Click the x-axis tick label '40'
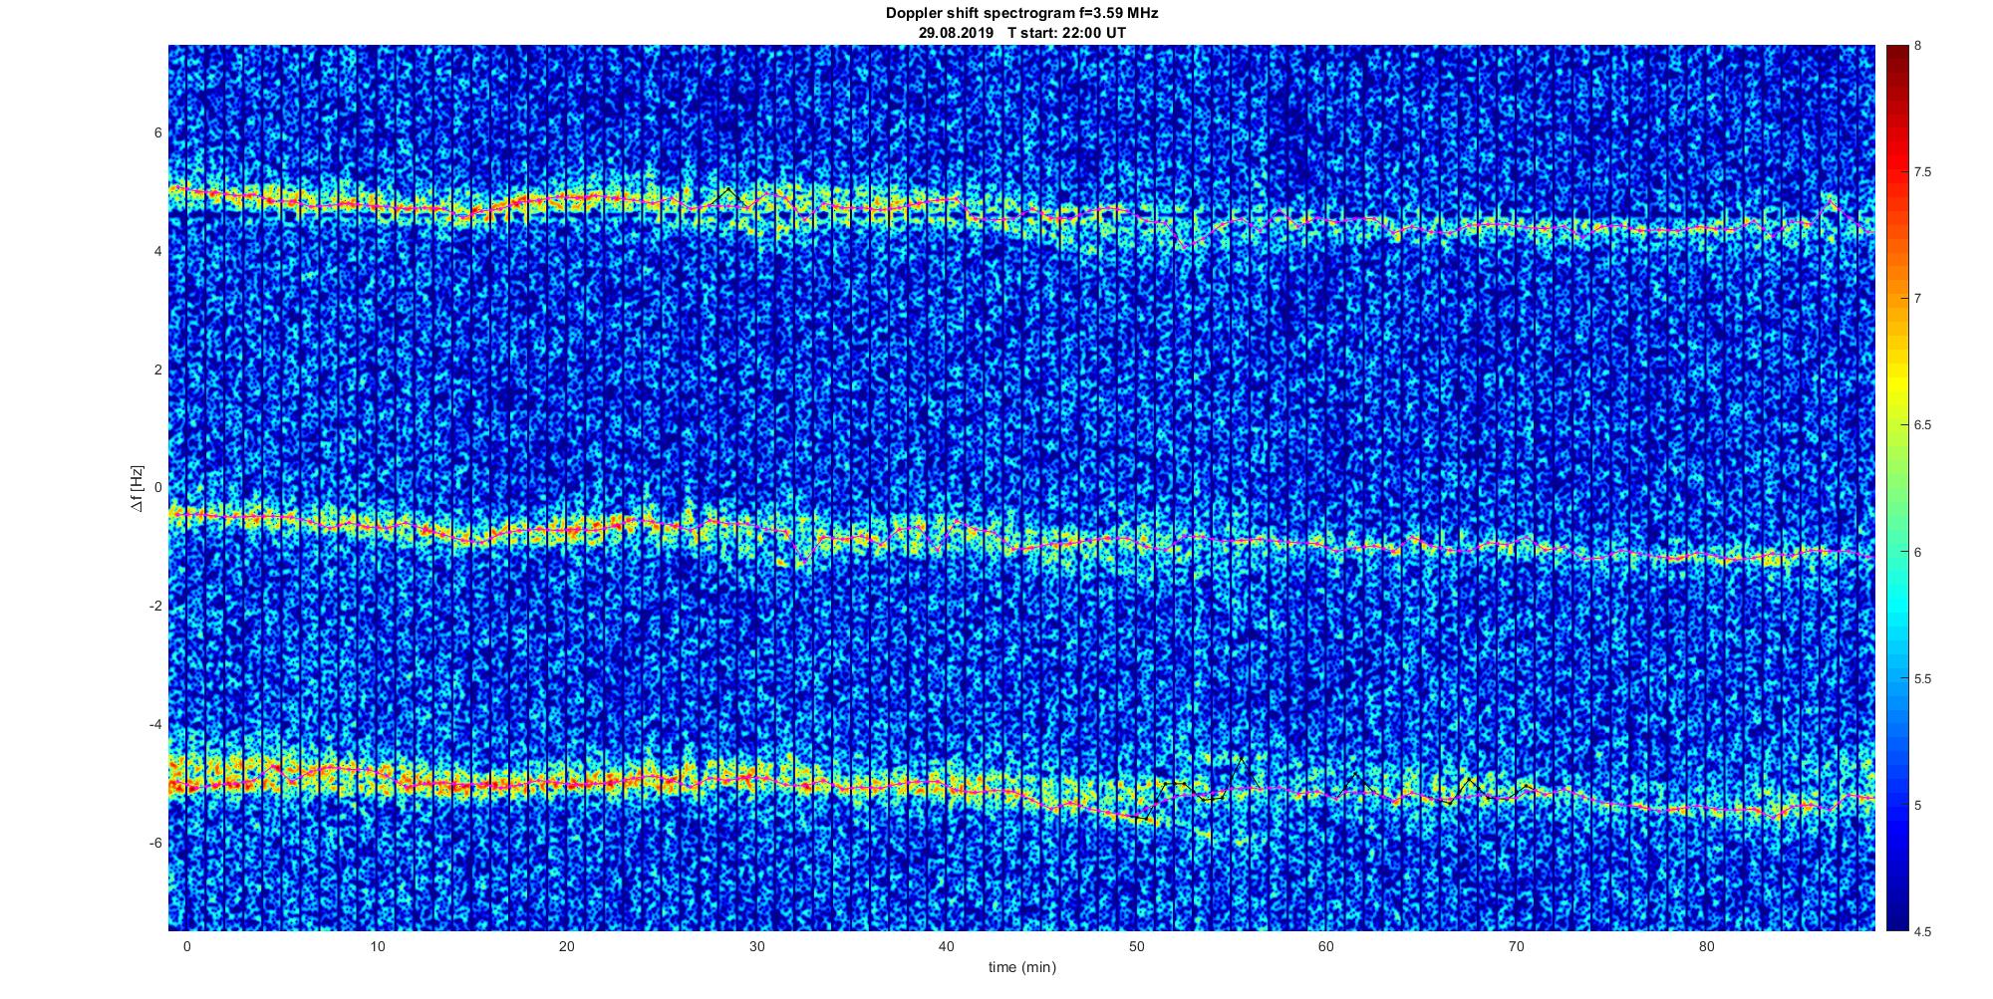This screenshot has width=1993, height=999. [946, 946]
